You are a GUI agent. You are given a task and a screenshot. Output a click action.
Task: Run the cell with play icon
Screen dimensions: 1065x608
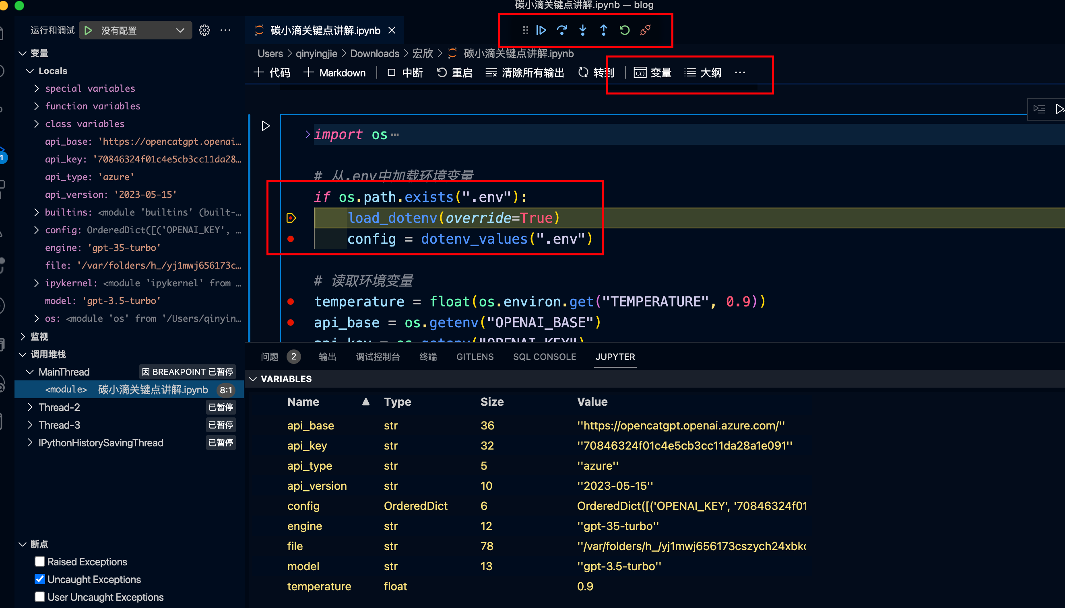tap(265, 126)
